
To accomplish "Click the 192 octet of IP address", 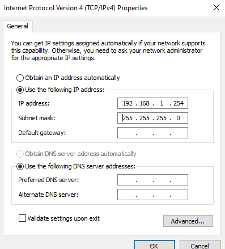I will coord(128,103).
